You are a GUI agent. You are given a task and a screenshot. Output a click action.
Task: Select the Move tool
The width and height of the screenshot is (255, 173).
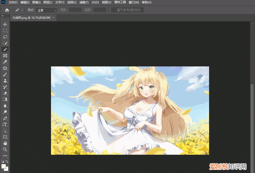pyautogui.click(x=5, y=24)
